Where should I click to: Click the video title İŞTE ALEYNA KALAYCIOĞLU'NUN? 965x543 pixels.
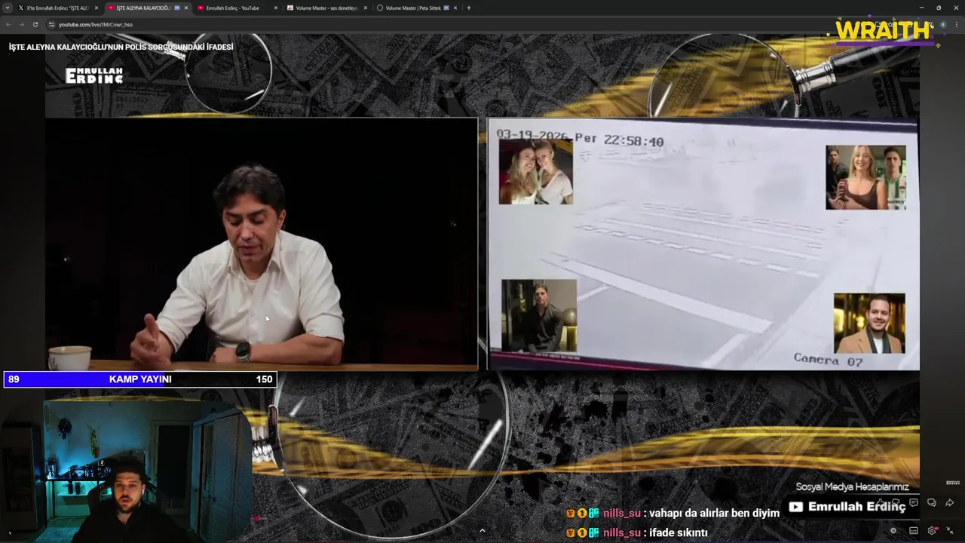tap(121, 47)
